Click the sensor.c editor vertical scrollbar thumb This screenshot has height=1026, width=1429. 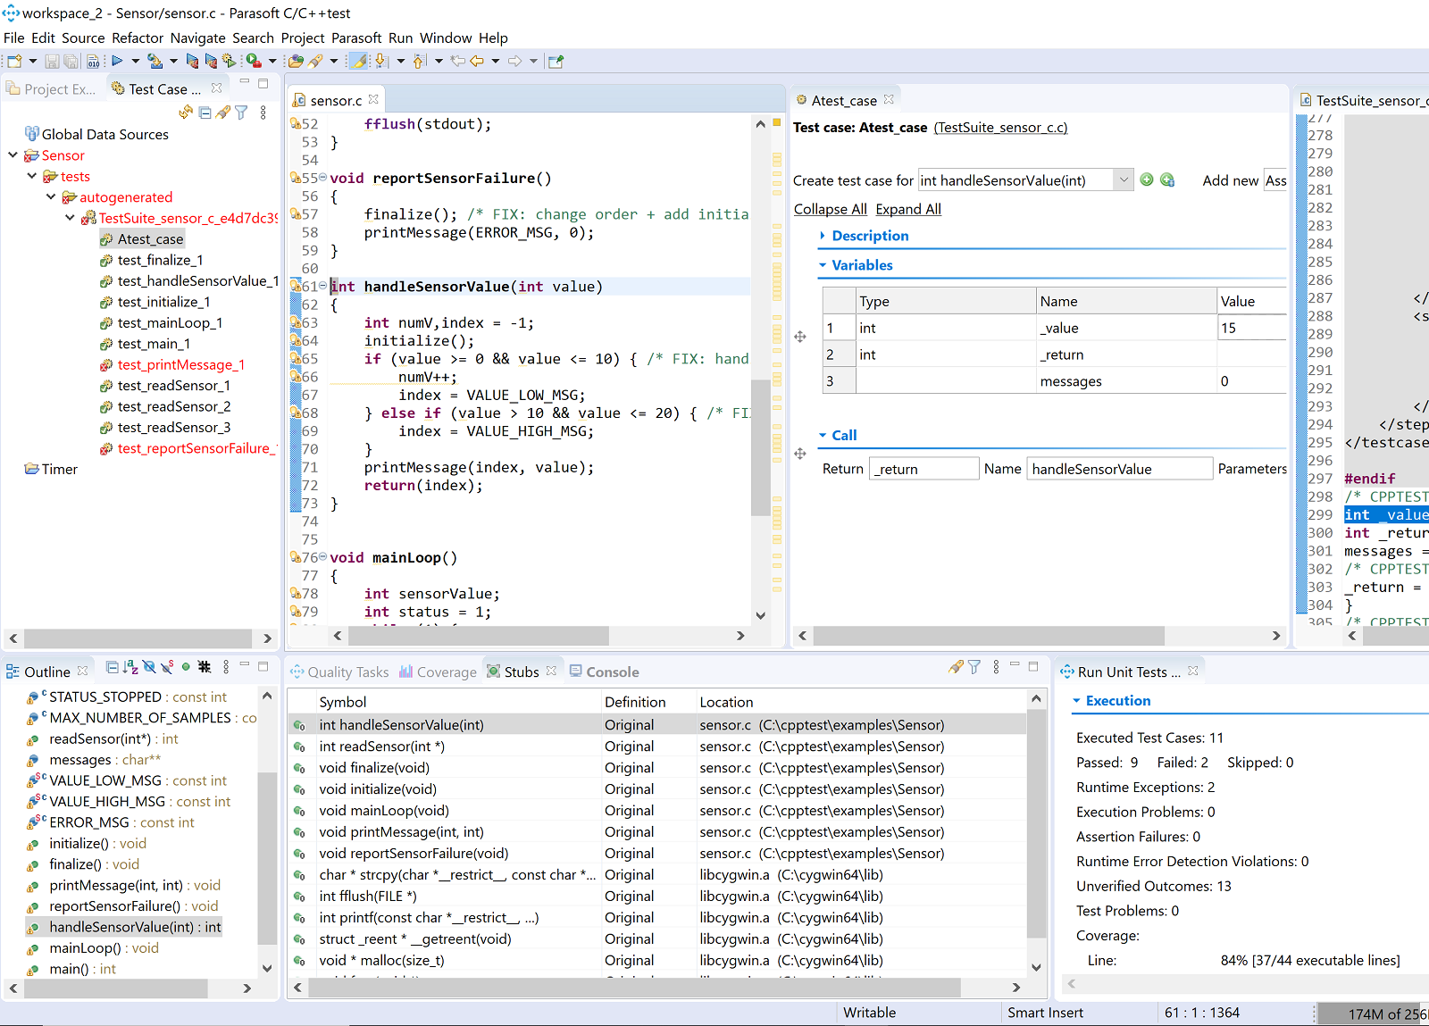coord(760,448)
